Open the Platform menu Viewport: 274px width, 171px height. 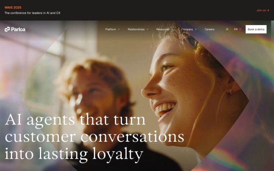point(112,29)
